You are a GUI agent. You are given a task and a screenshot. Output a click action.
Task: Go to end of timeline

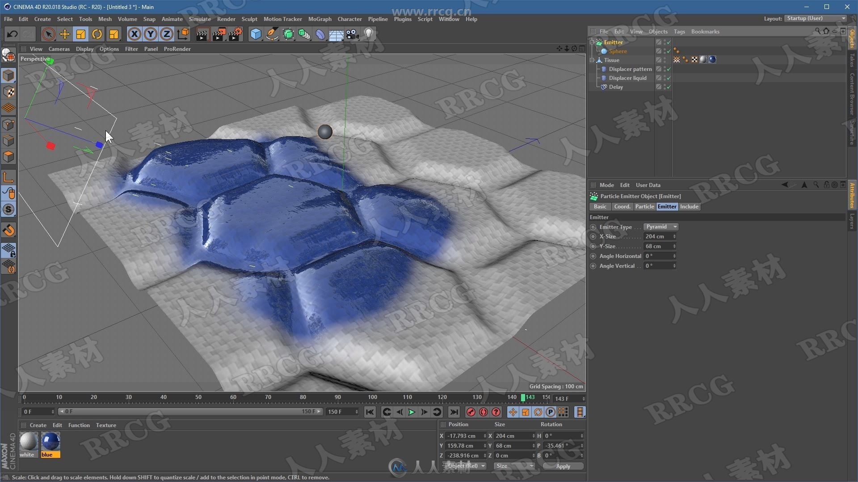[454, 412]
